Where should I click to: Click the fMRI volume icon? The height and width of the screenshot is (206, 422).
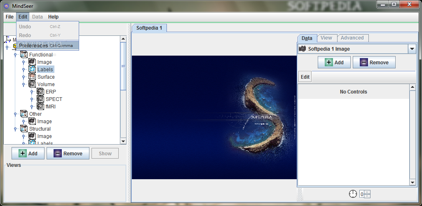[x=40, y=106]
